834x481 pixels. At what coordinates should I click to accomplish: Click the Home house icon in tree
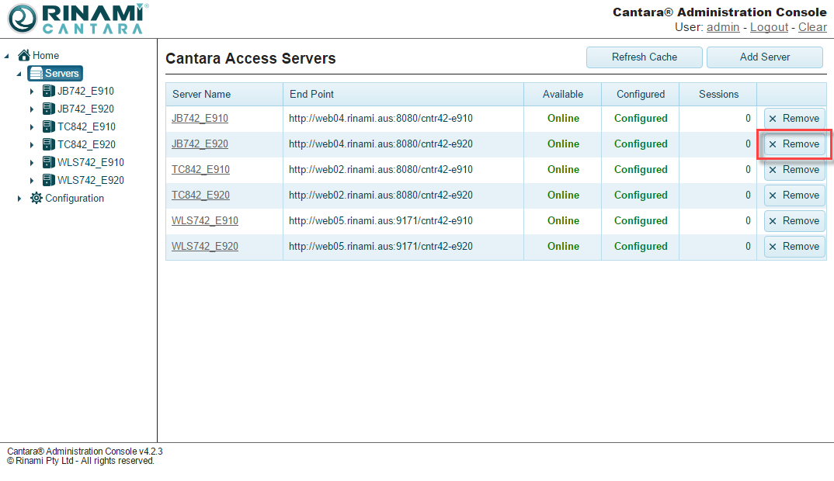[x=24, y=56]
